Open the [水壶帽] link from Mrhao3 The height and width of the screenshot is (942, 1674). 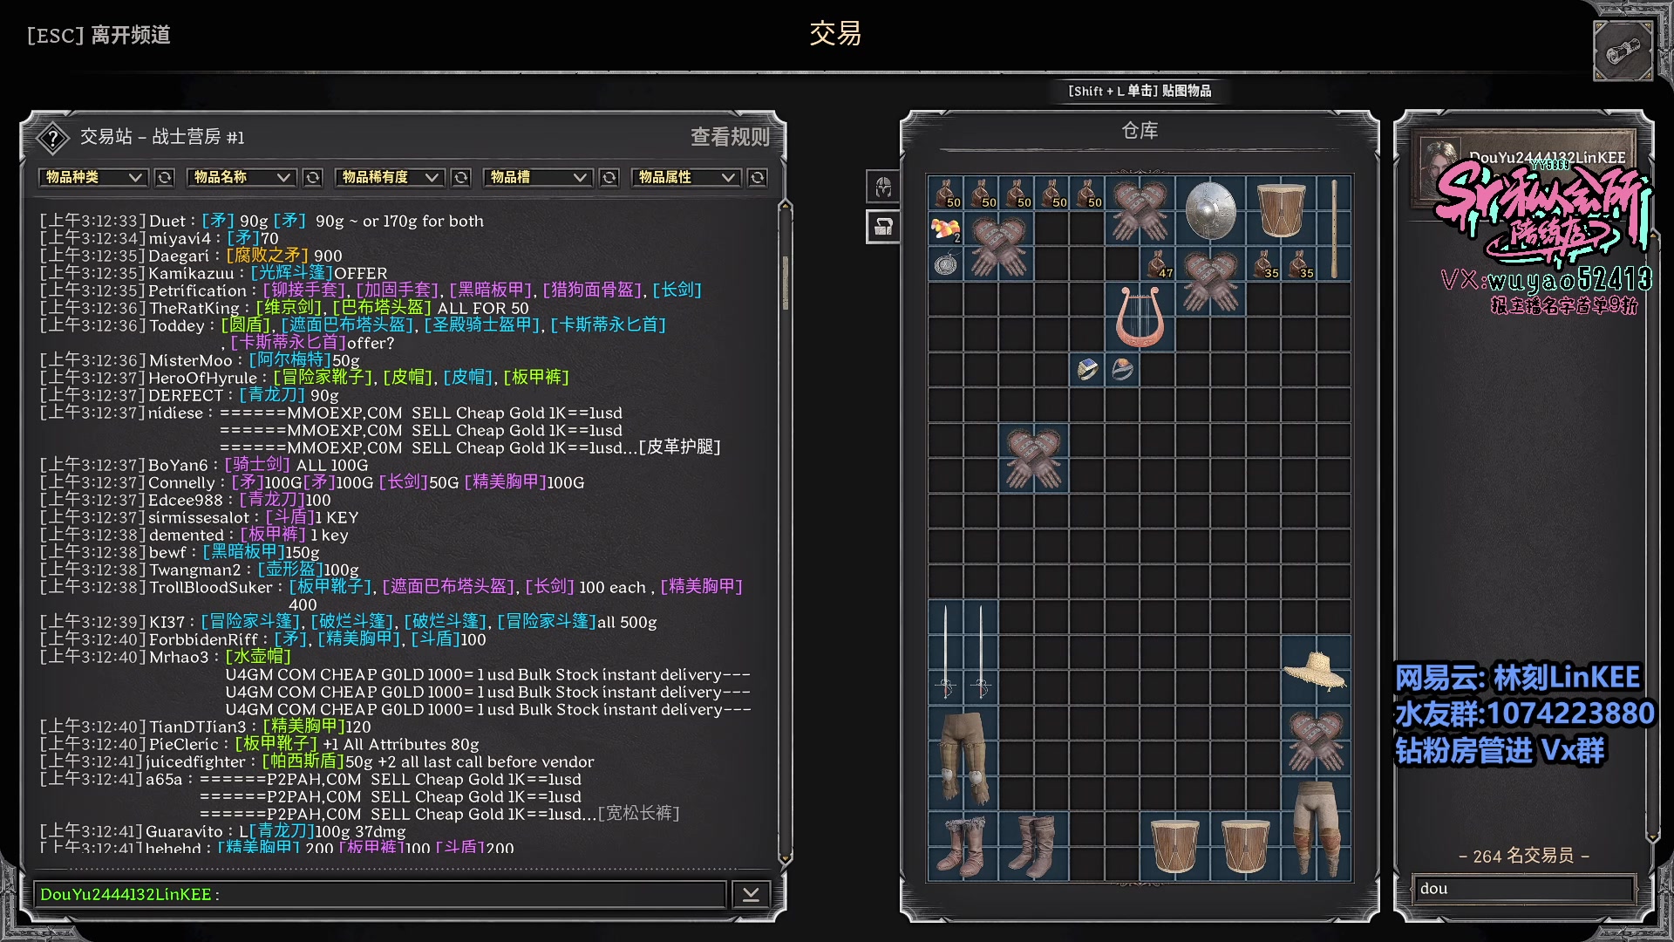point(258,657)
